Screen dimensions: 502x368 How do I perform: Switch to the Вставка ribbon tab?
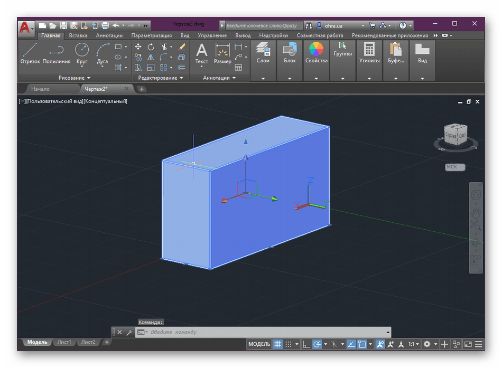coord(78,35)
